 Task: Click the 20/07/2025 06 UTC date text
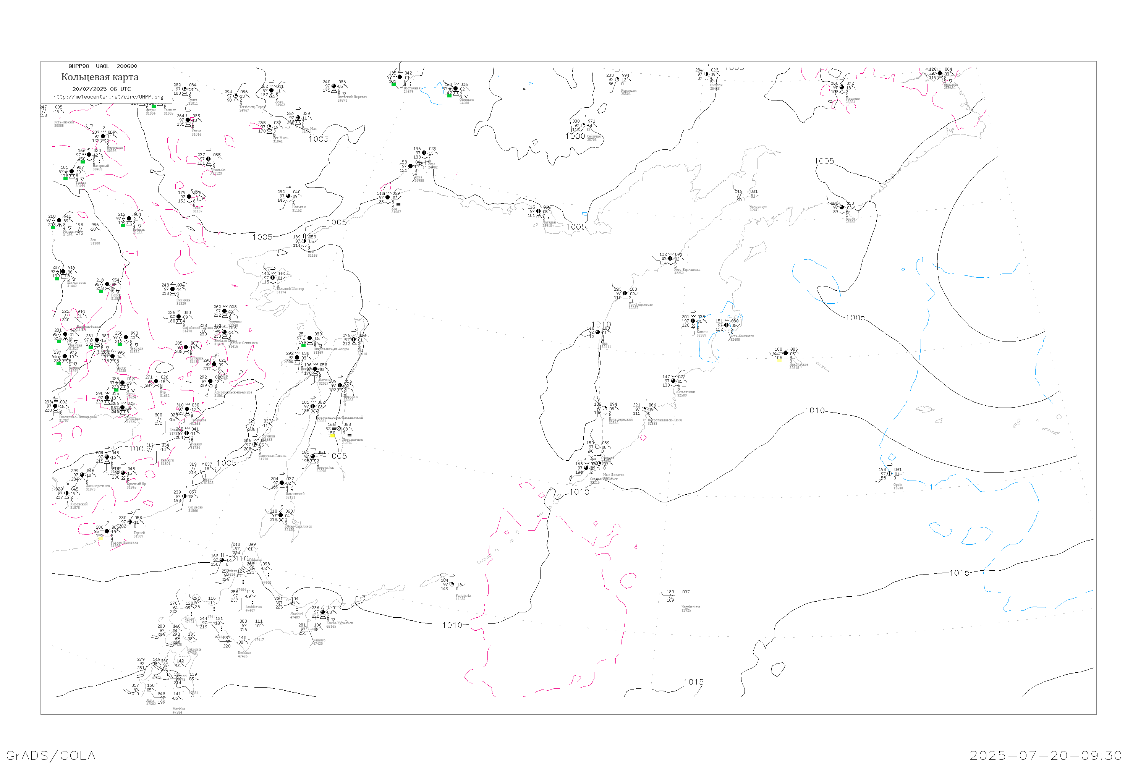(x=101, y=89)
